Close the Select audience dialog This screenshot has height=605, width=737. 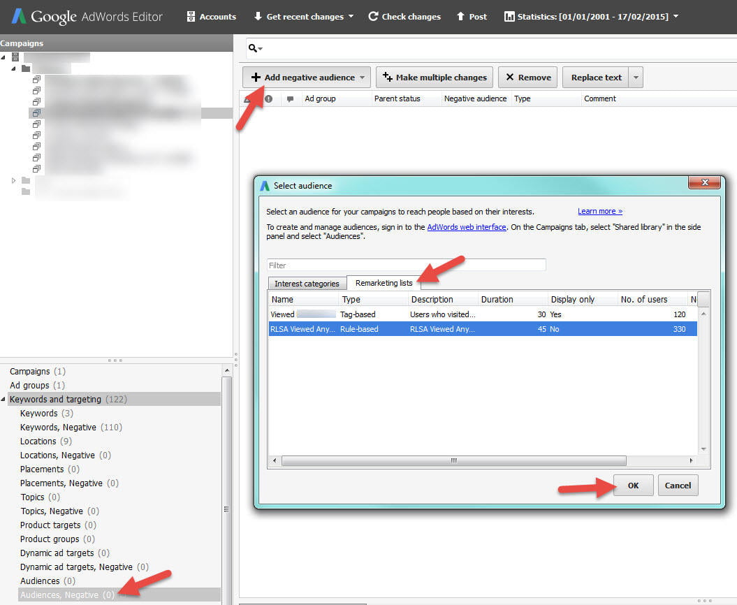[705, 182]
